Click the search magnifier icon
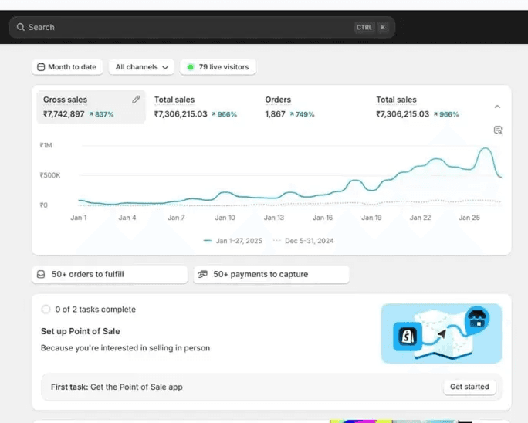 click(21, 27)
